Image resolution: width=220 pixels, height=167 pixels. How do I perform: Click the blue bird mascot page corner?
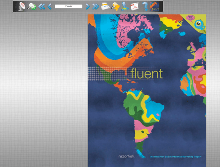click(x=200, y=24)
